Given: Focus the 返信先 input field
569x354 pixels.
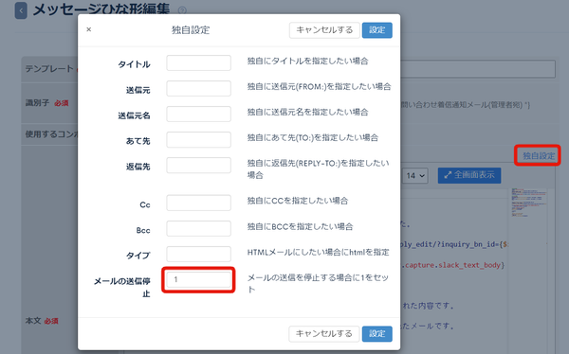Looking at the screenshot, I should coord(198,166).
